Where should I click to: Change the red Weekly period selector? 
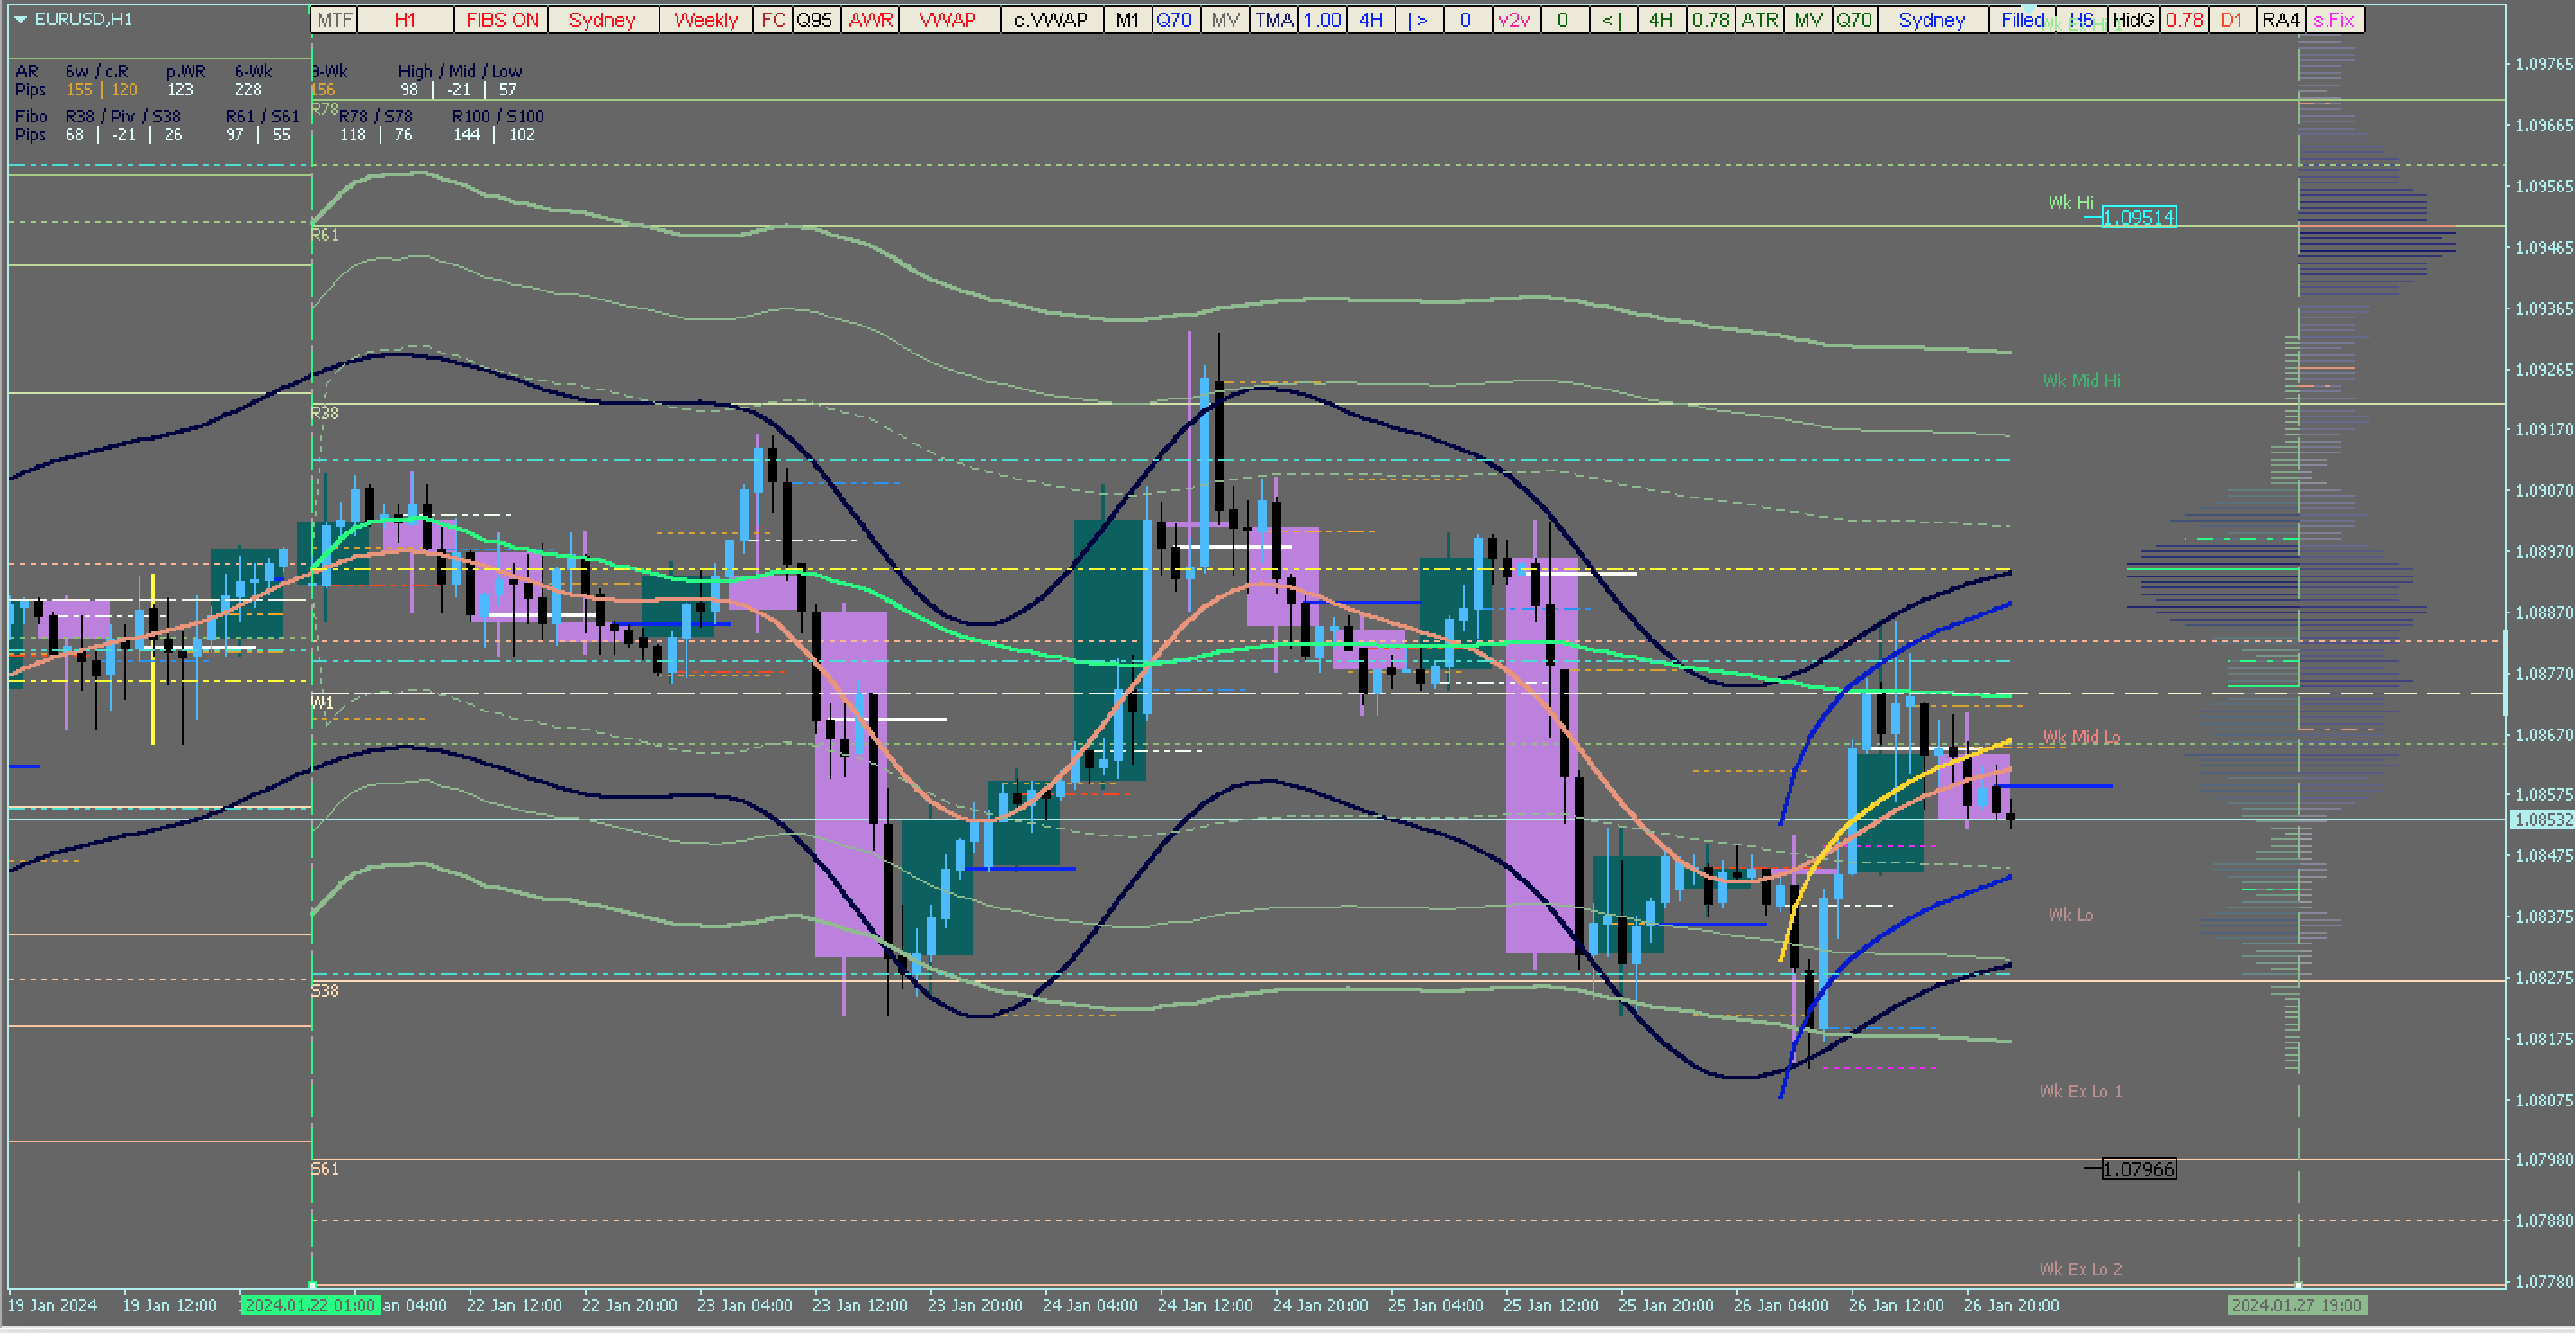click(705, 20)
